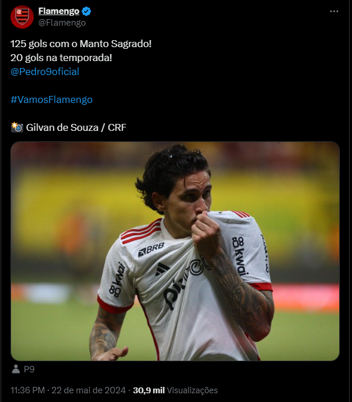Open the Flamengo profile avatar
The image size is (352, 402).
point(22,17)
